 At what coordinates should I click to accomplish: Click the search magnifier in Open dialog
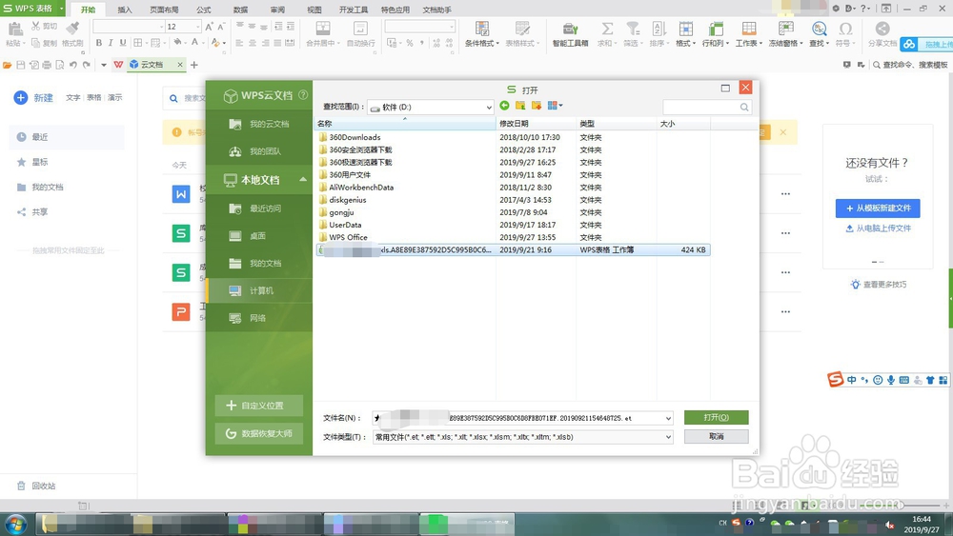point(744,107)
